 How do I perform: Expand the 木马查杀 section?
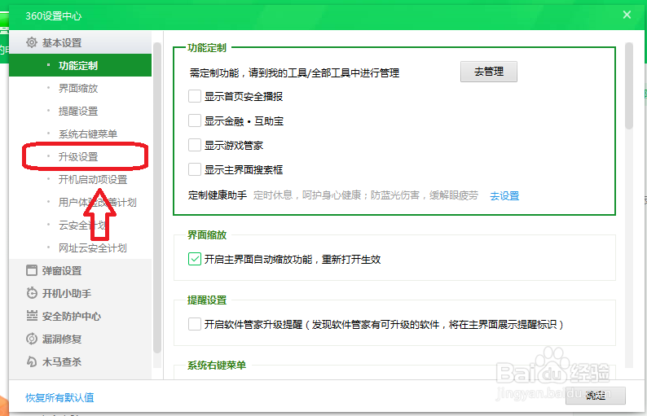tap(80, 361)
